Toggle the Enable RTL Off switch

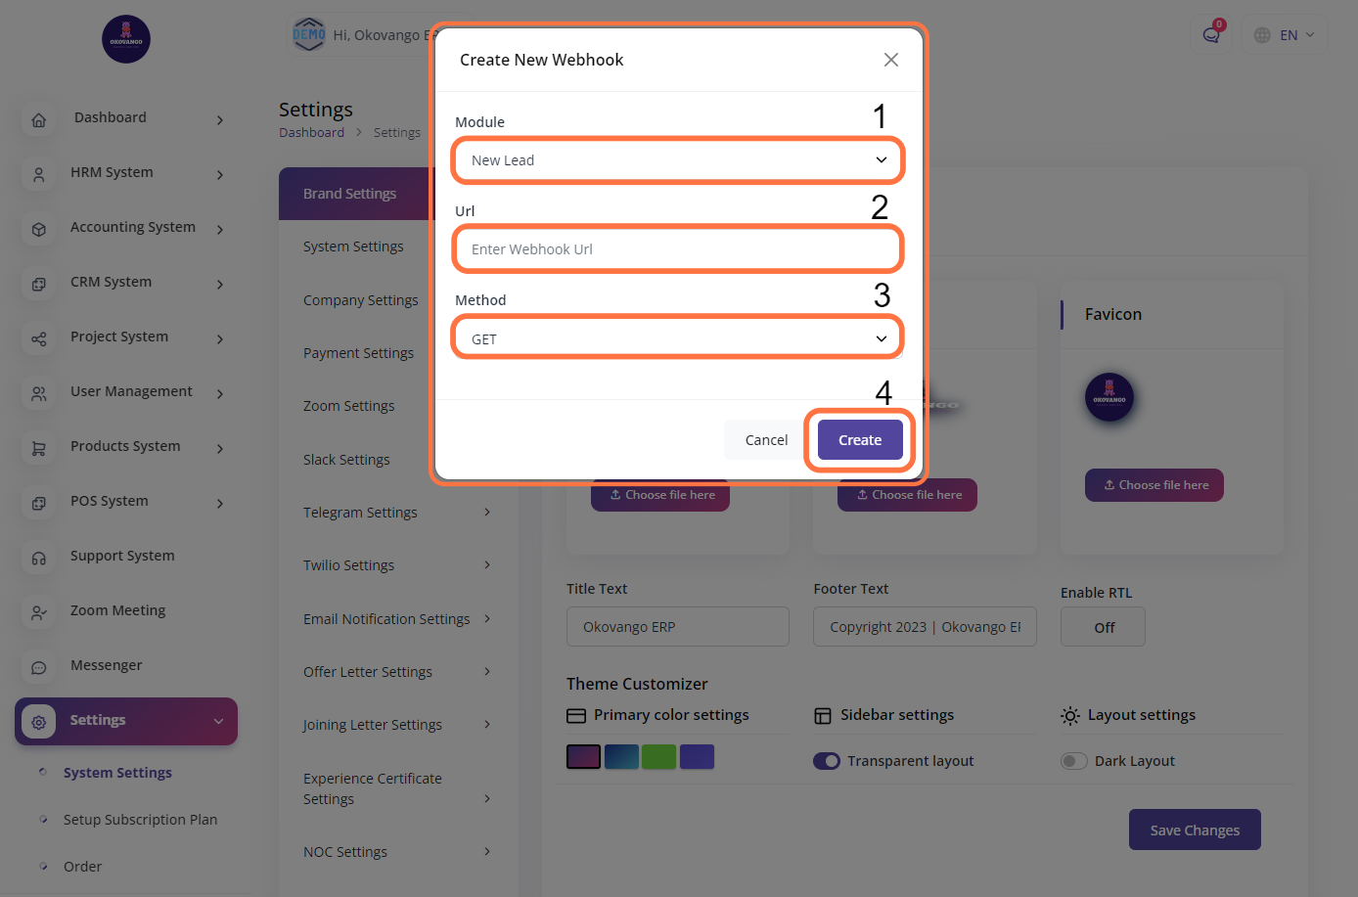(x=1103, y=628)
